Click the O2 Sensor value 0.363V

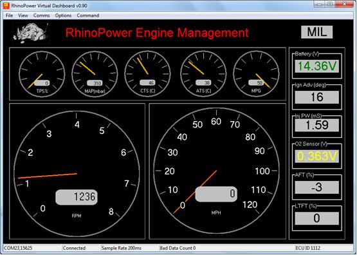[x=316, y=156]
